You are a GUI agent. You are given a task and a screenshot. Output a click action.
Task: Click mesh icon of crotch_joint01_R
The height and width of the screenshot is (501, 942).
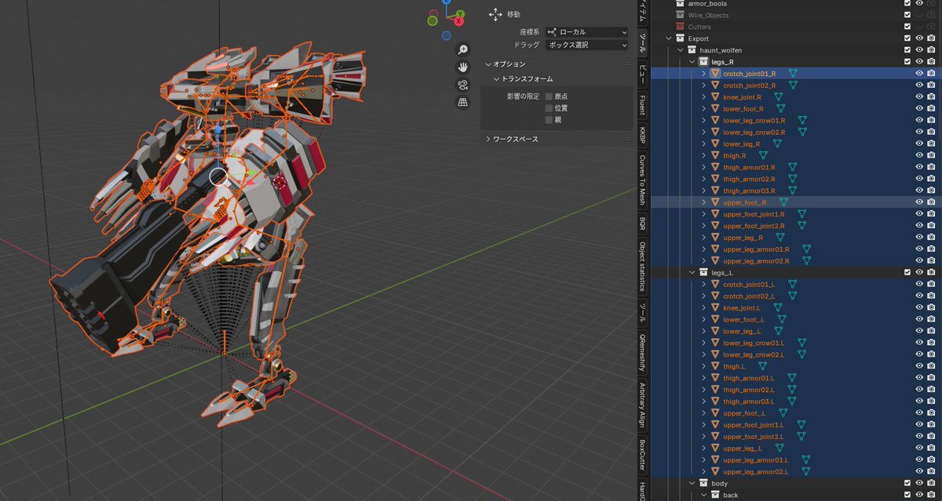pyautogui.click(x=715, y=73)
